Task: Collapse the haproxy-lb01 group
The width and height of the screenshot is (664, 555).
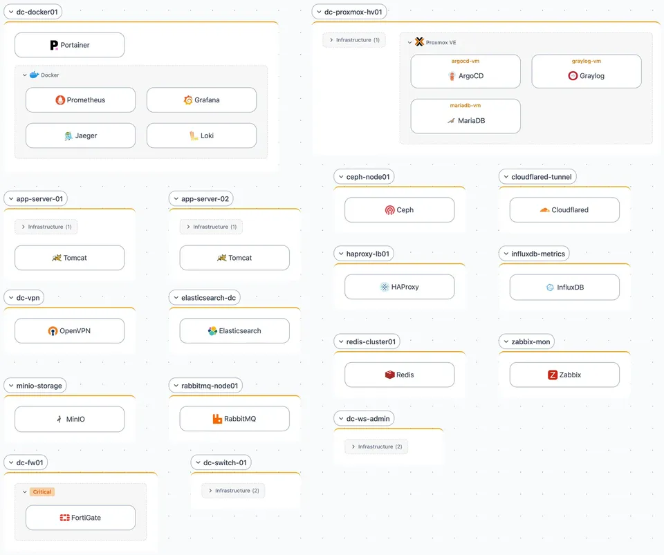Action: point(341,254)
